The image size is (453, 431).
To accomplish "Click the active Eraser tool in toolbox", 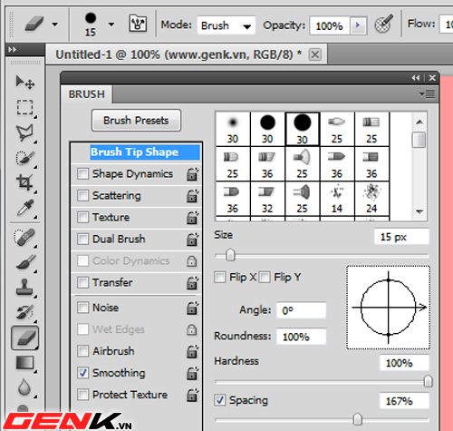I will 25,338.
